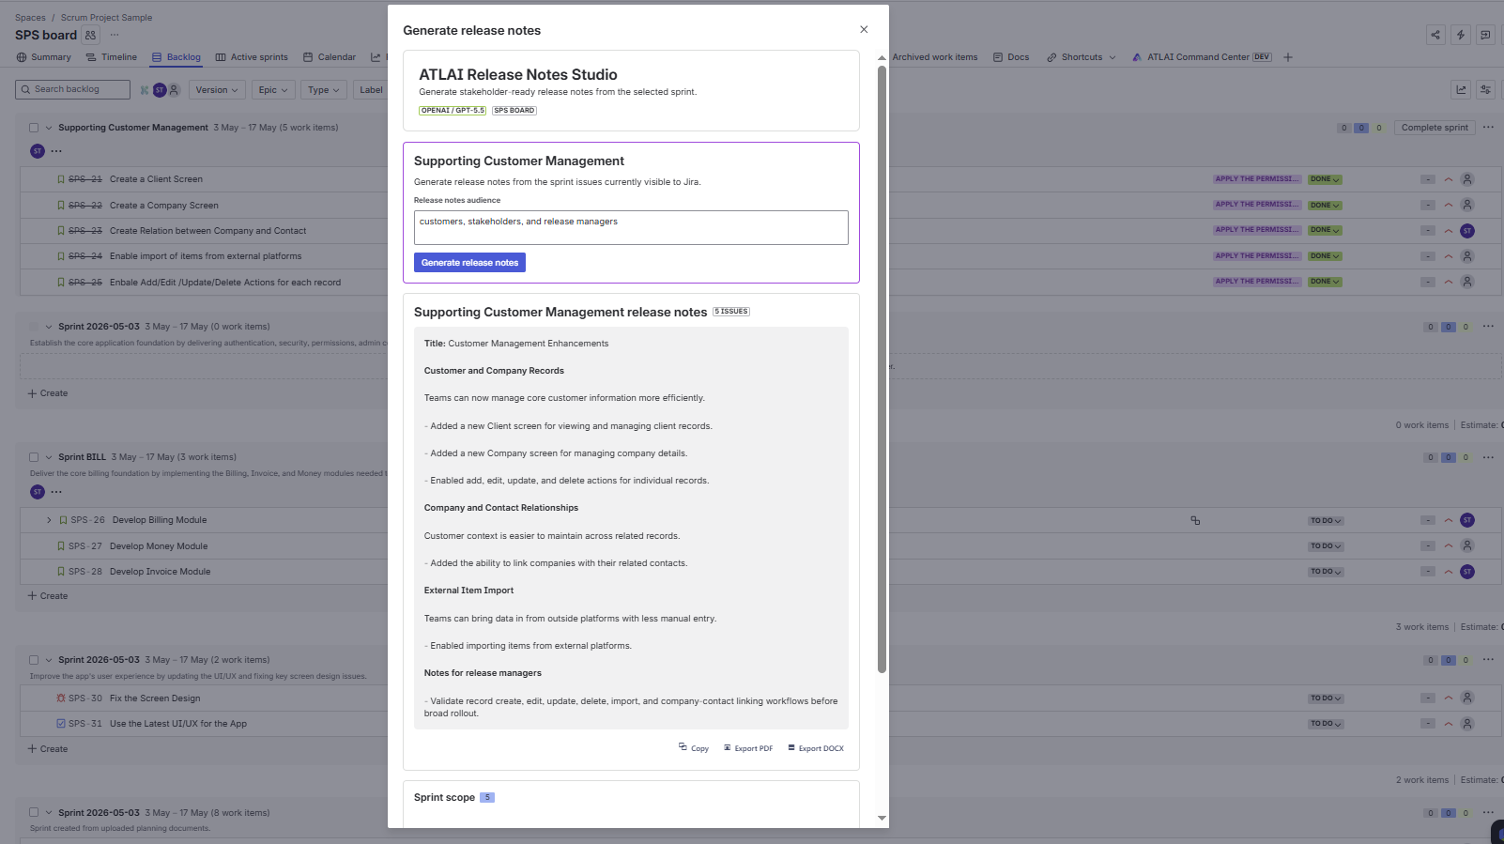Open the TO DO status dropdown on SPS-30
The width and height of the screenshot is (1504, 844).
1326,698
